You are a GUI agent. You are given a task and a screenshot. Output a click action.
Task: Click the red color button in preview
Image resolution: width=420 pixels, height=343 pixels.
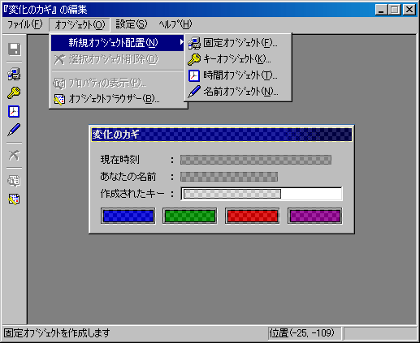(253, 216)
